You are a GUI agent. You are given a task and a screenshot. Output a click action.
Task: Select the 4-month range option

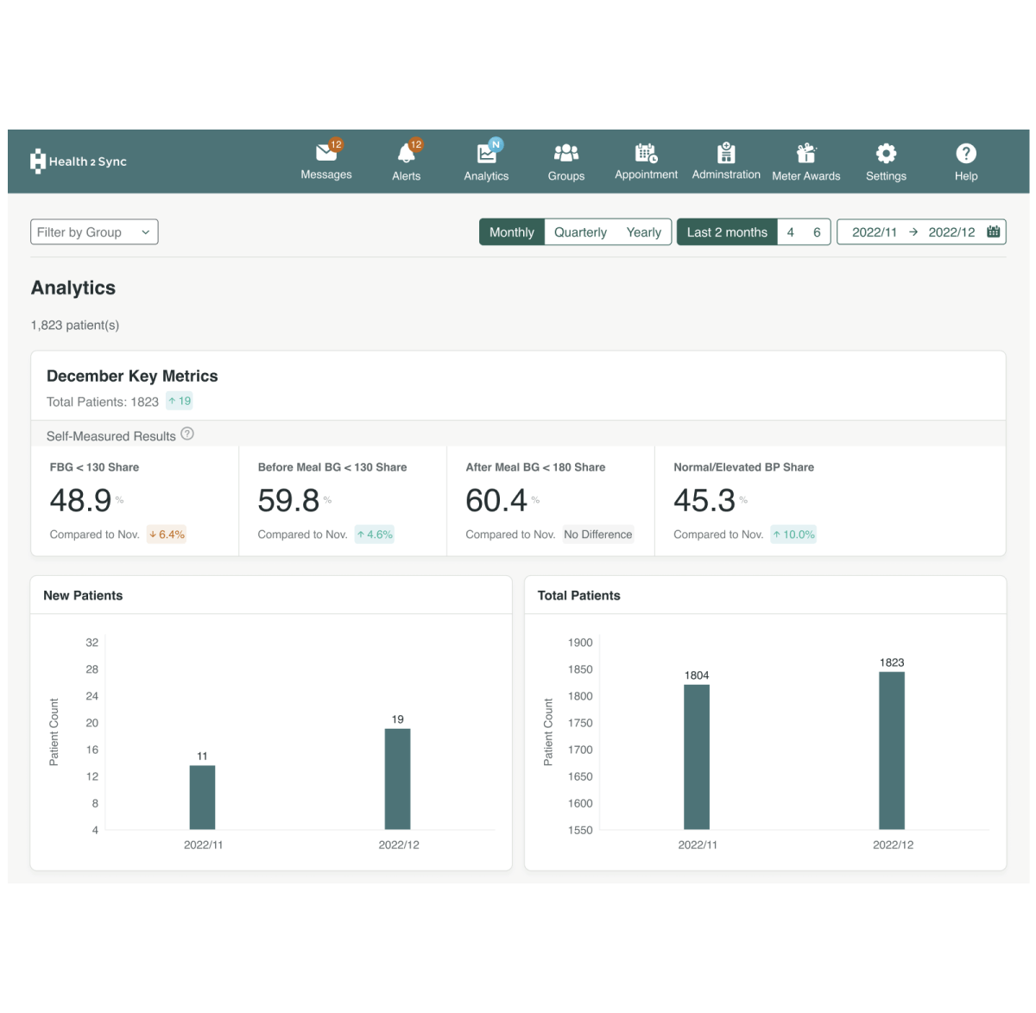click(790, 231)
